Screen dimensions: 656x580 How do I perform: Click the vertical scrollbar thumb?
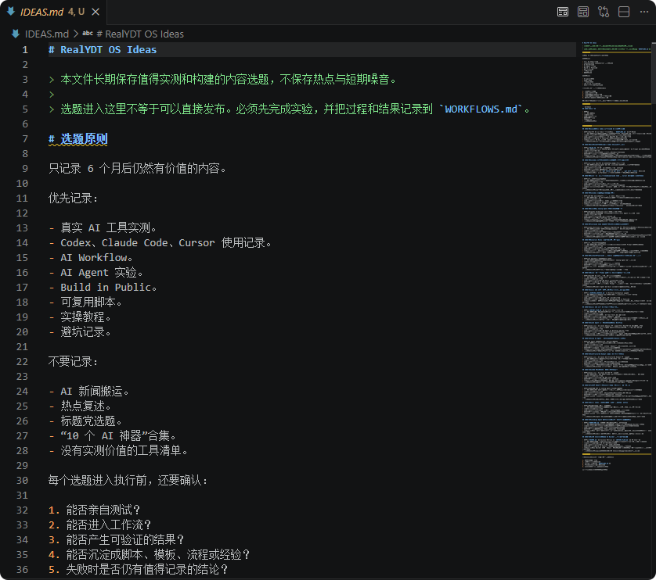click(654, 73)
